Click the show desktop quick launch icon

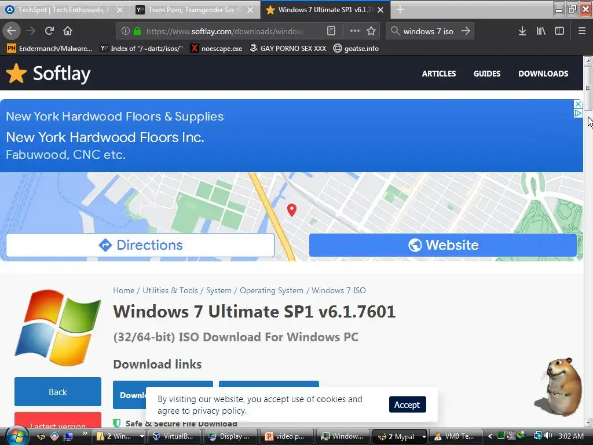(68, 436)
